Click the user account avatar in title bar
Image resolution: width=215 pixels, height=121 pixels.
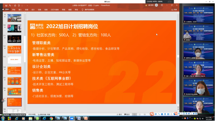click(156, 5)
